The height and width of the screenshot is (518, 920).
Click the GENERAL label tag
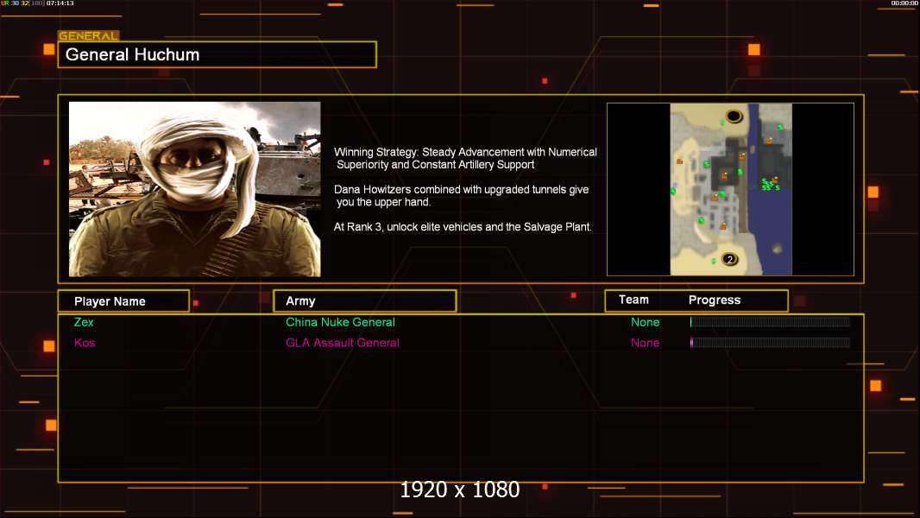(88, 35)
